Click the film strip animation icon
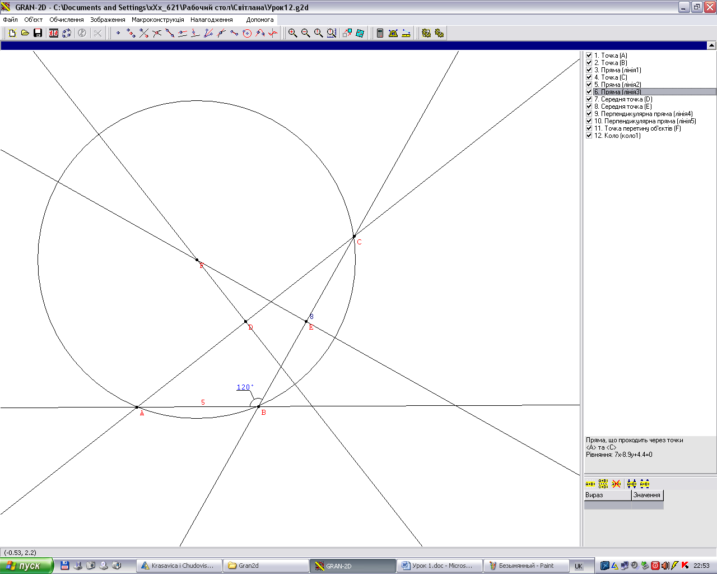 54,33
